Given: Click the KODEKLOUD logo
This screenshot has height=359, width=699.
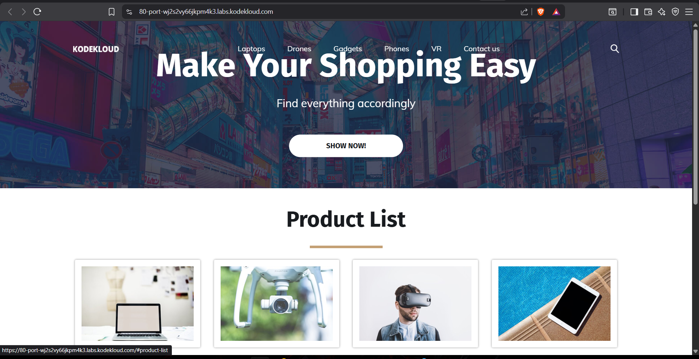Looking at the screenshot, I should [96, 49].
